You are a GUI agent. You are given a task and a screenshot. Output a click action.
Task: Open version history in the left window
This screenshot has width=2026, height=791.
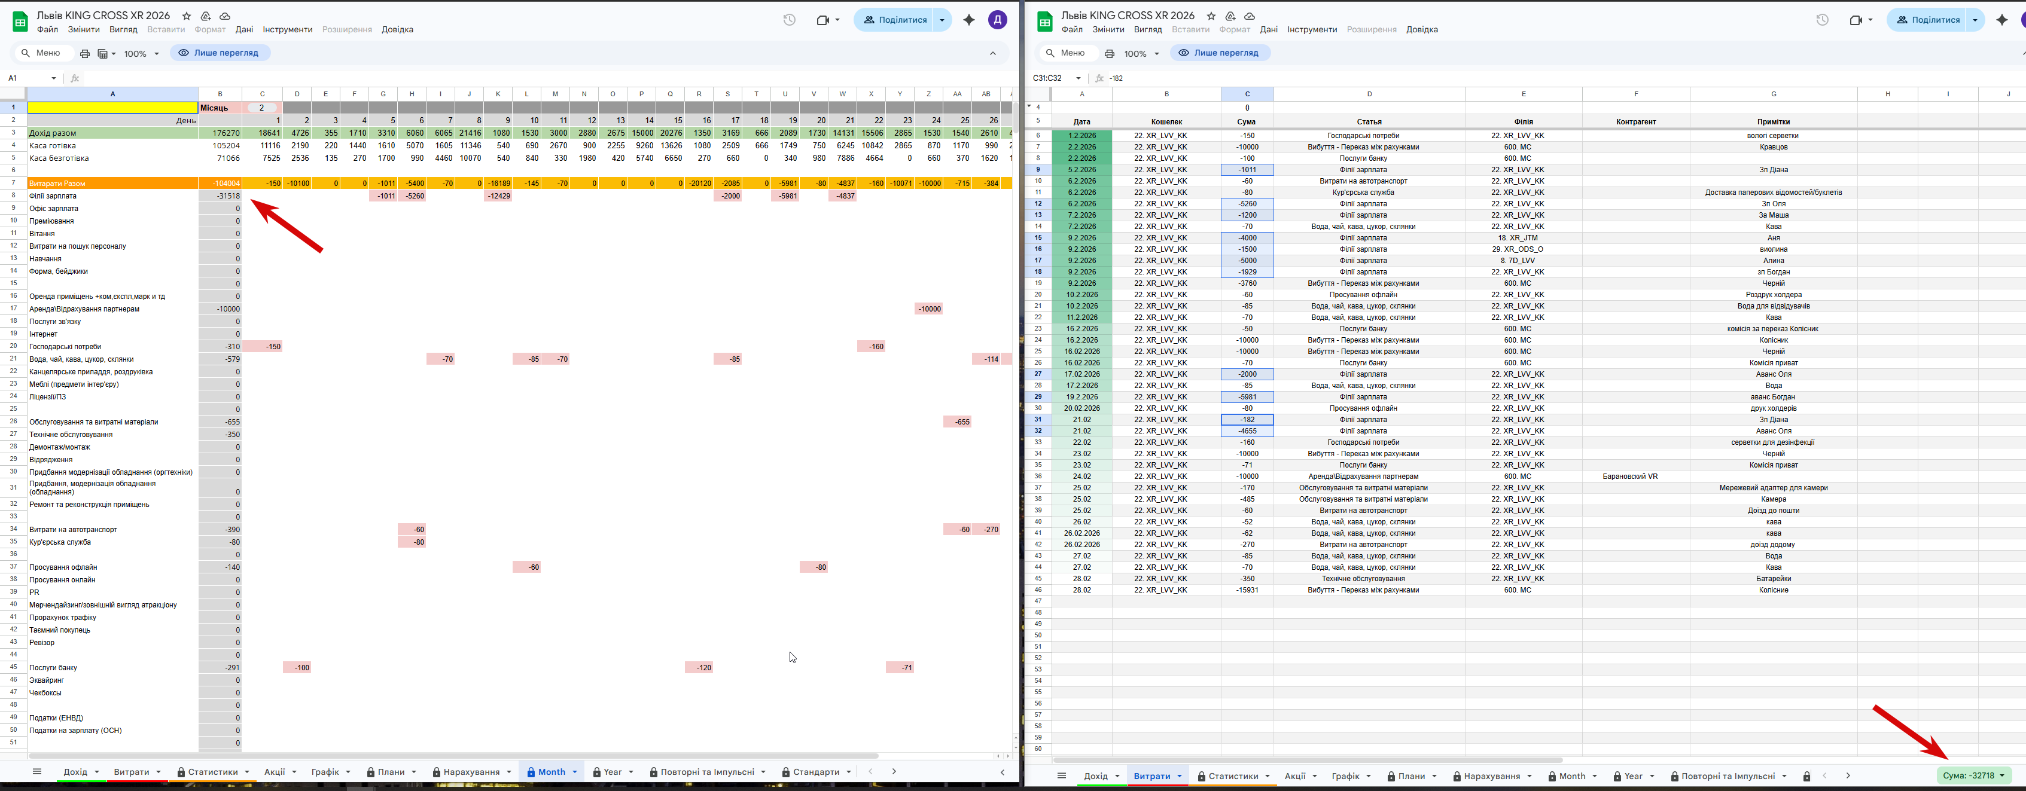pos(789,20)
